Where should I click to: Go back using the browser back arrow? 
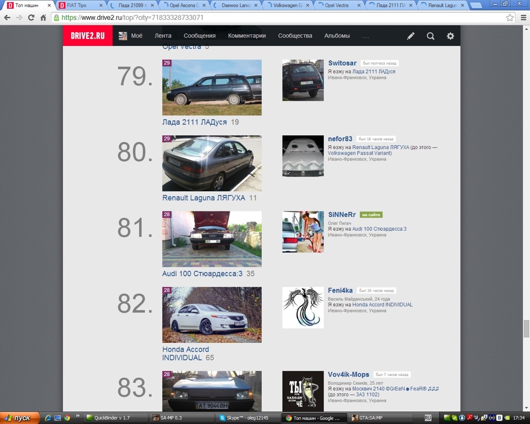coord(7,18)
